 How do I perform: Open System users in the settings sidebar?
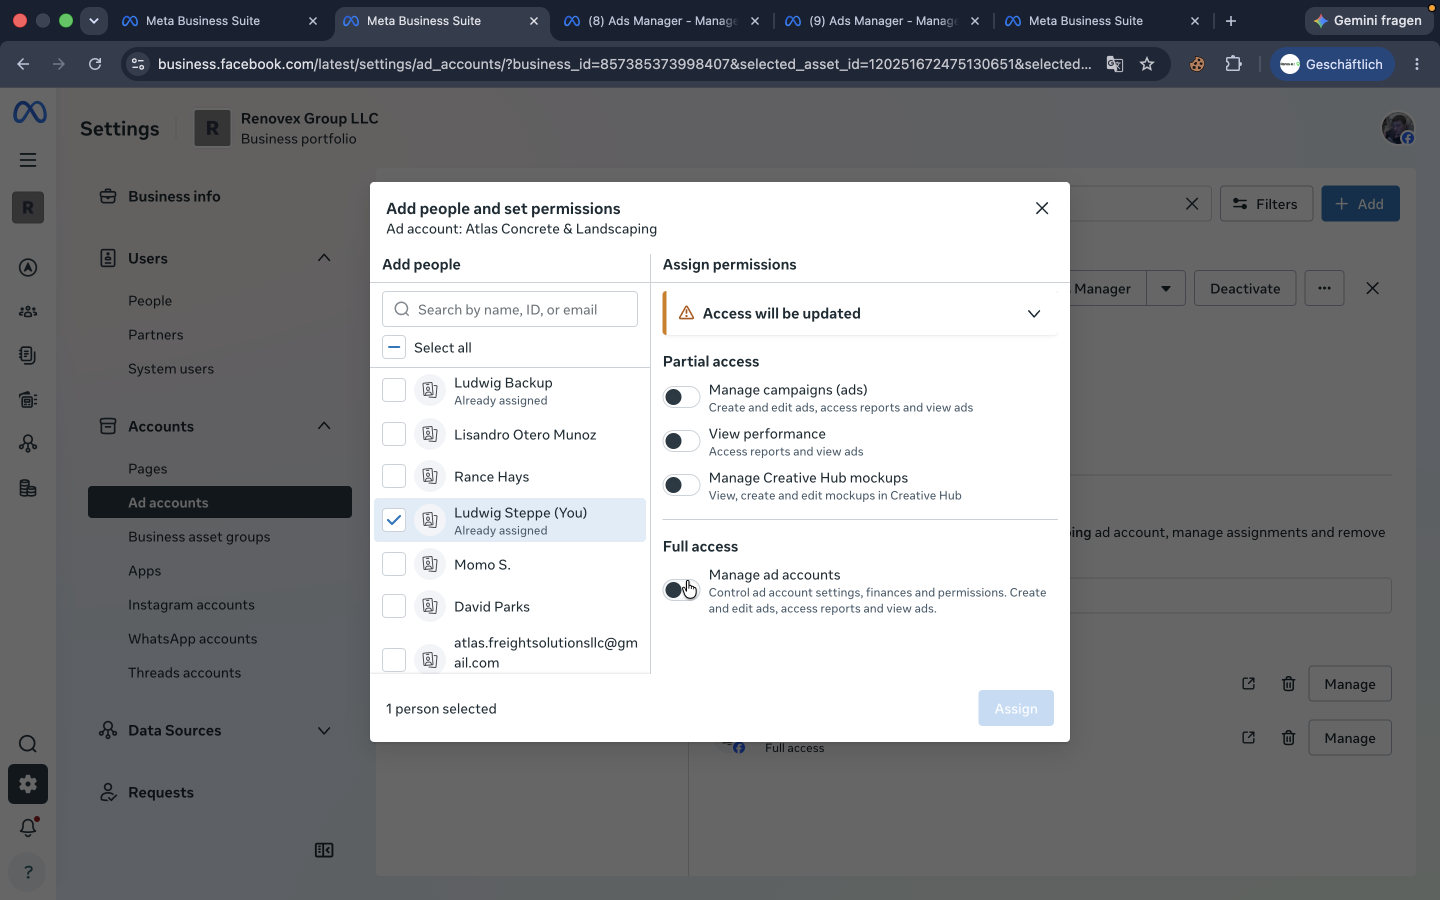click(x=171, y=368)
